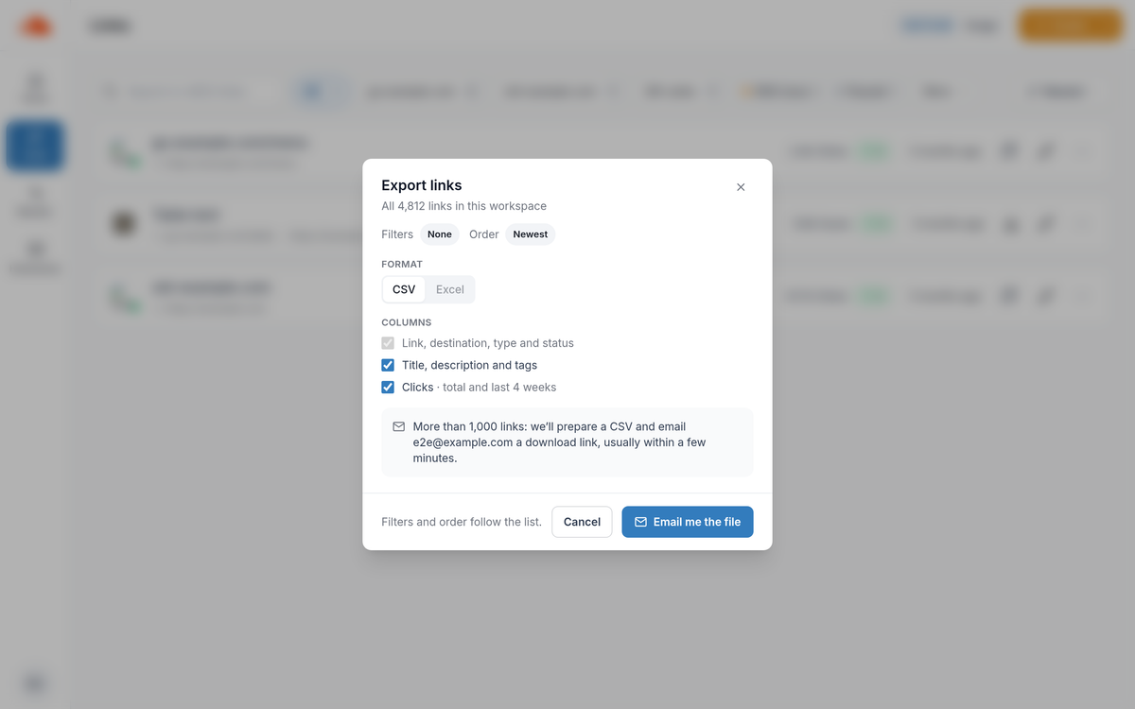
Task: Click the COLUMNS section heading
Action: tap(407, 322)
